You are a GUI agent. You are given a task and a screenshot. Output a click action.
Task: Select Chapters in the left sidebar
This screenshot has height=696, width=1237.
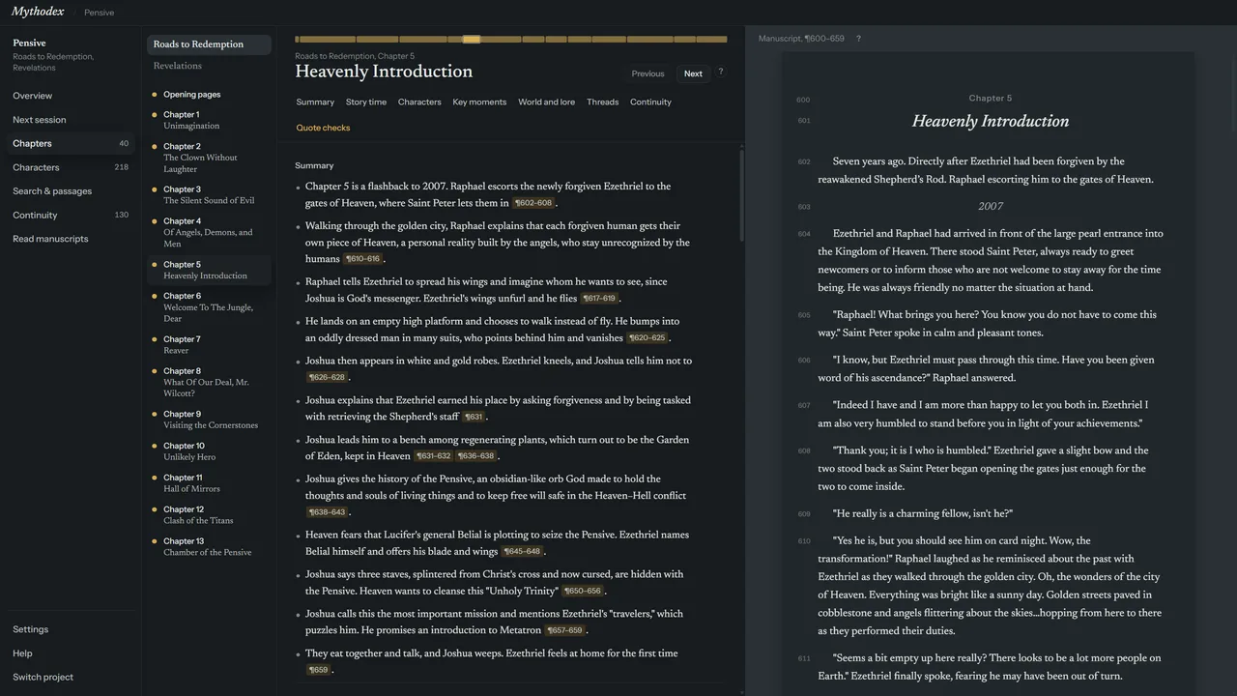pos(71,143)
